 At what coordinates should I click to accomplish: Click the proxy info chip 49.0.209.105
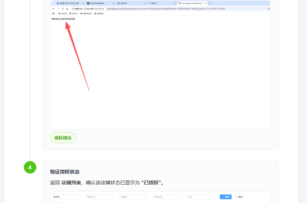[89, 9]
